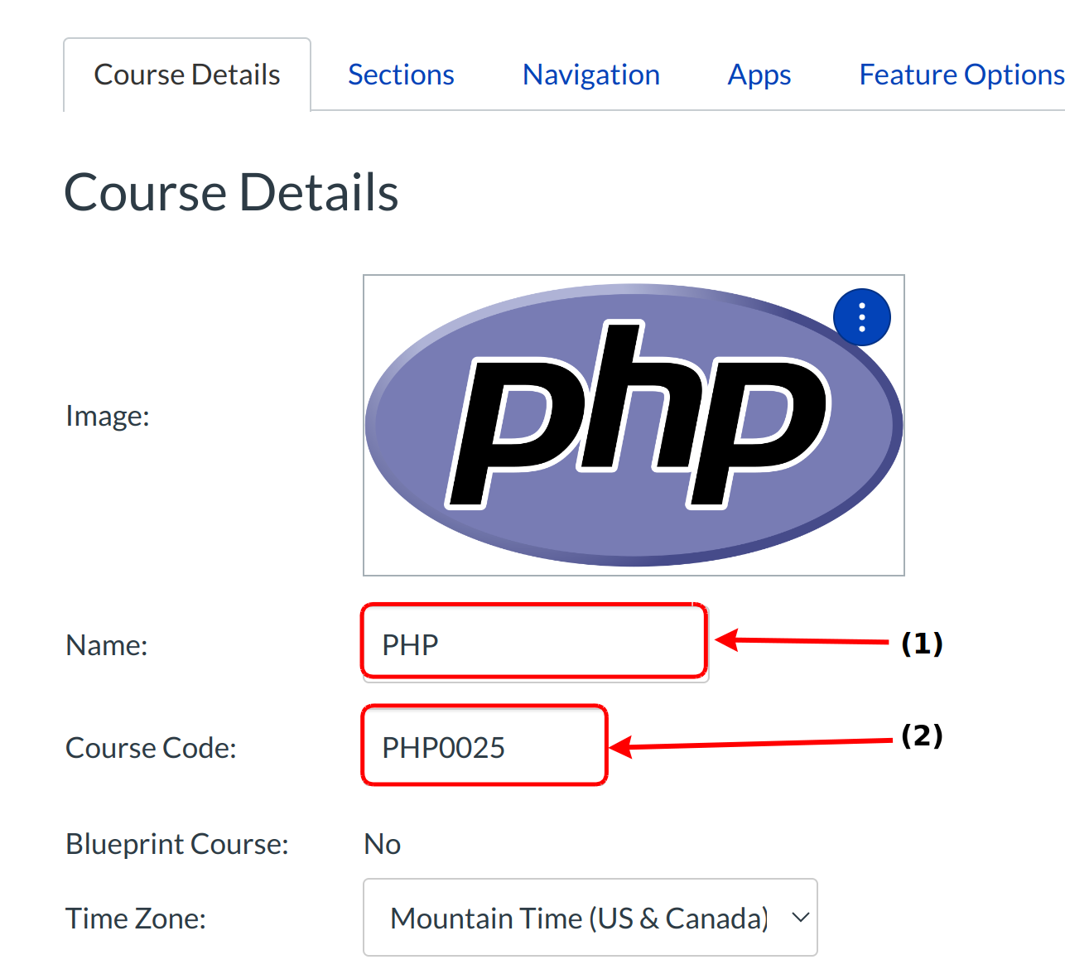
Task: Click the "Name:" field label
Action: point(106,645)
